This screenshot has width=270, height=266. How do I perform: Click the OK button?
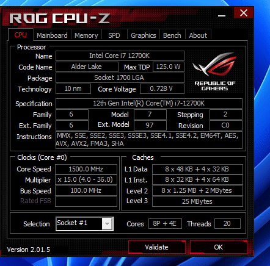(219, 247)
